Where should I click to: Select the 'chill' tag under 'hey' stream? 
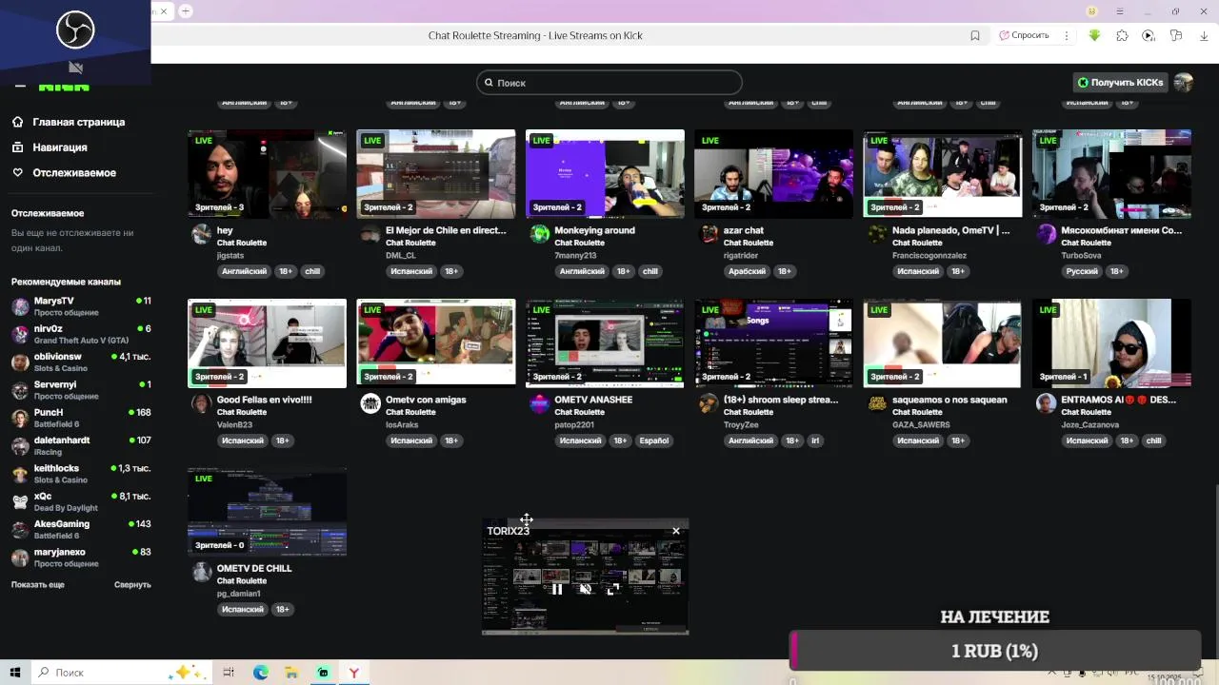(x=312, y=271)
